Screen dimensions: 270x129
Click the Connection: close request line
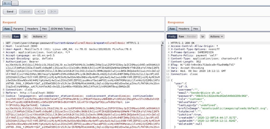(19, 90)
